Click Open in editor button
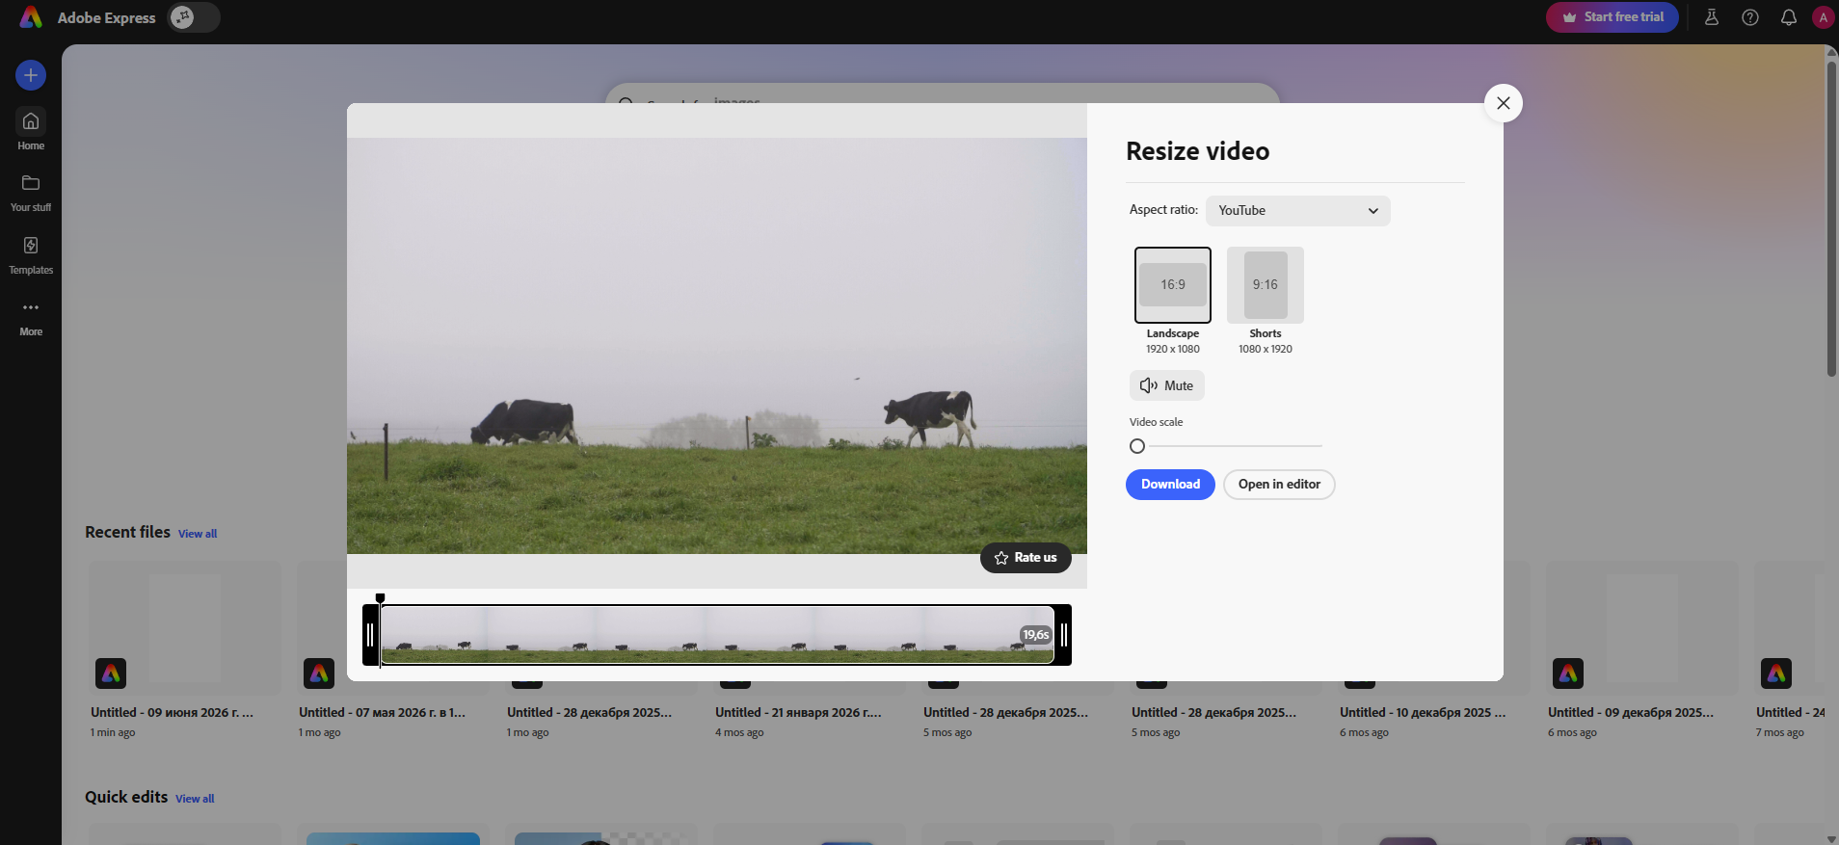This screenshot has height=845, width=1839. pos(1279,485)
